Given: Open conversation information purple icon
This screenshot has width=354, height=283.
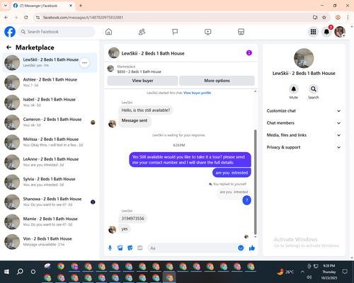Looking at the screenshot, I should click(x=249, y=53).
